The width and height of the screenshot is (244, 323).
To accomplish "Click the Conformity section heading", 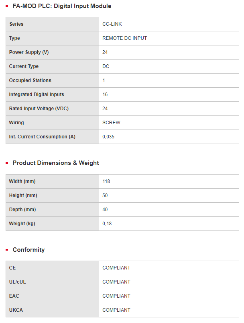I will (x=28, y=250).
